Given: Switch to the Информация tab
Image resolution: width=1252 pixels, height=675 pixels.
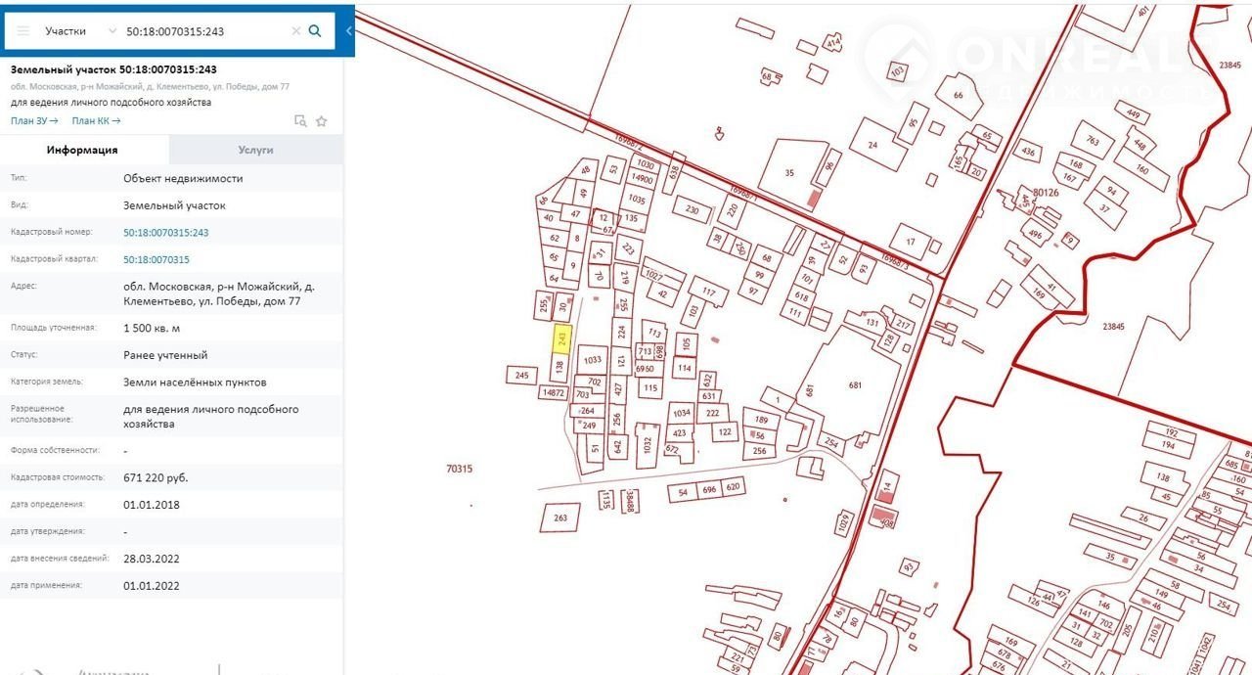Looking at the screenshot, I should (x=83, y=150).
